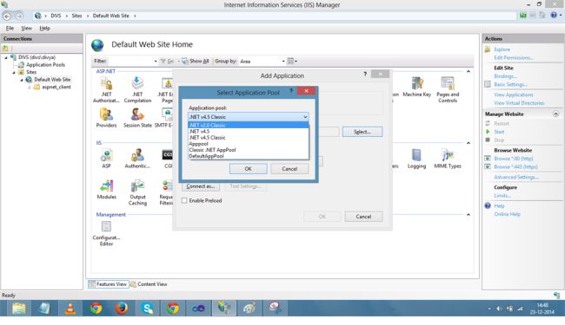Click the Explore action link
565x325 pixels.
502,49
